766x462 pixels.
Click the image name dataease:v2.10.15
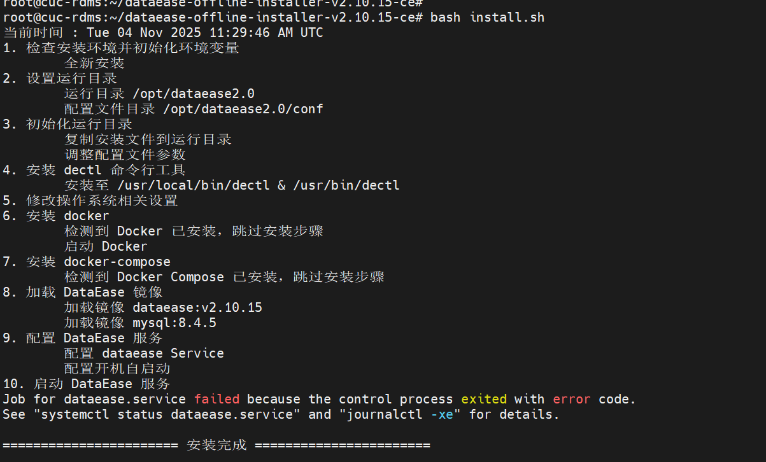[197, 307]
